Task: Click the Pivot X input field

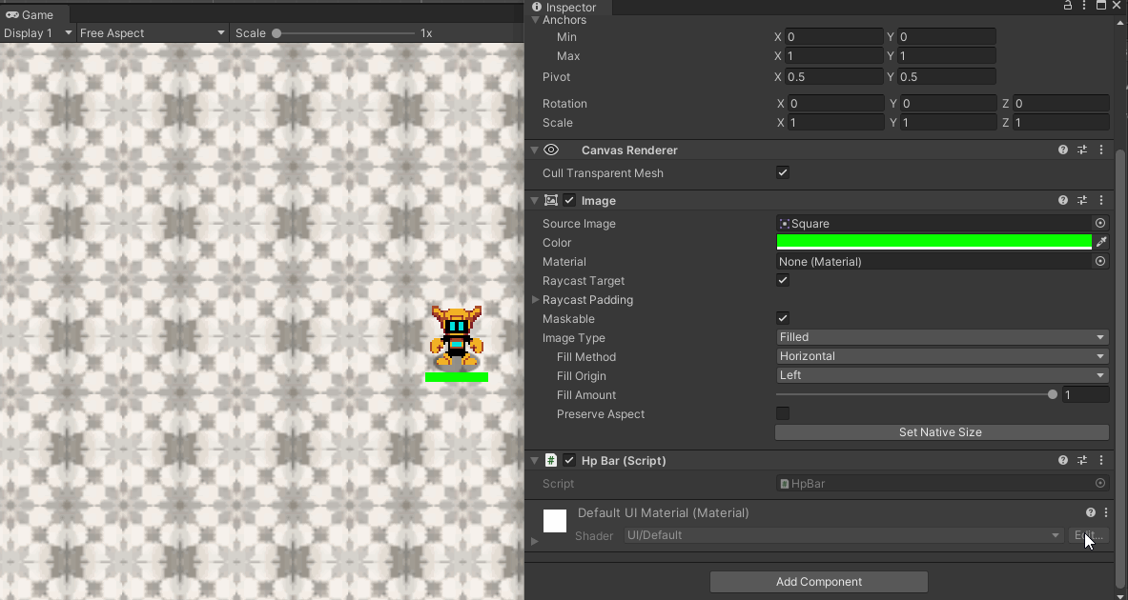Action: (833, 77)
